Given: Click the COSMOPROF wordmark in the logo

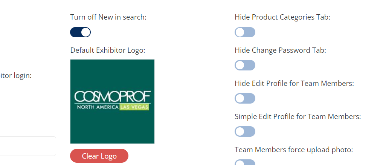Looking at the screenshot, I should coord(112,96).
